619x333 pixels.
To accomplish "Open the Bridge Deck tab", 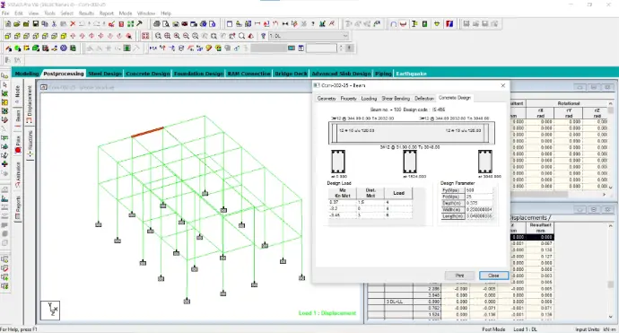I will pos(291,74).
